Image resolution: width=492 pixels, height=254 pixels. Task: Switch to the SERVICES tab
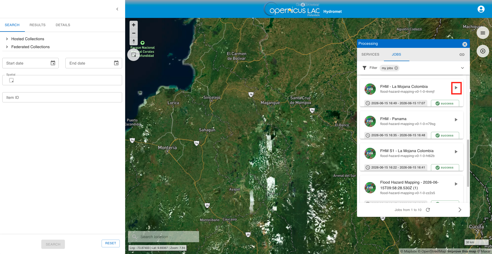pos(370,54)
